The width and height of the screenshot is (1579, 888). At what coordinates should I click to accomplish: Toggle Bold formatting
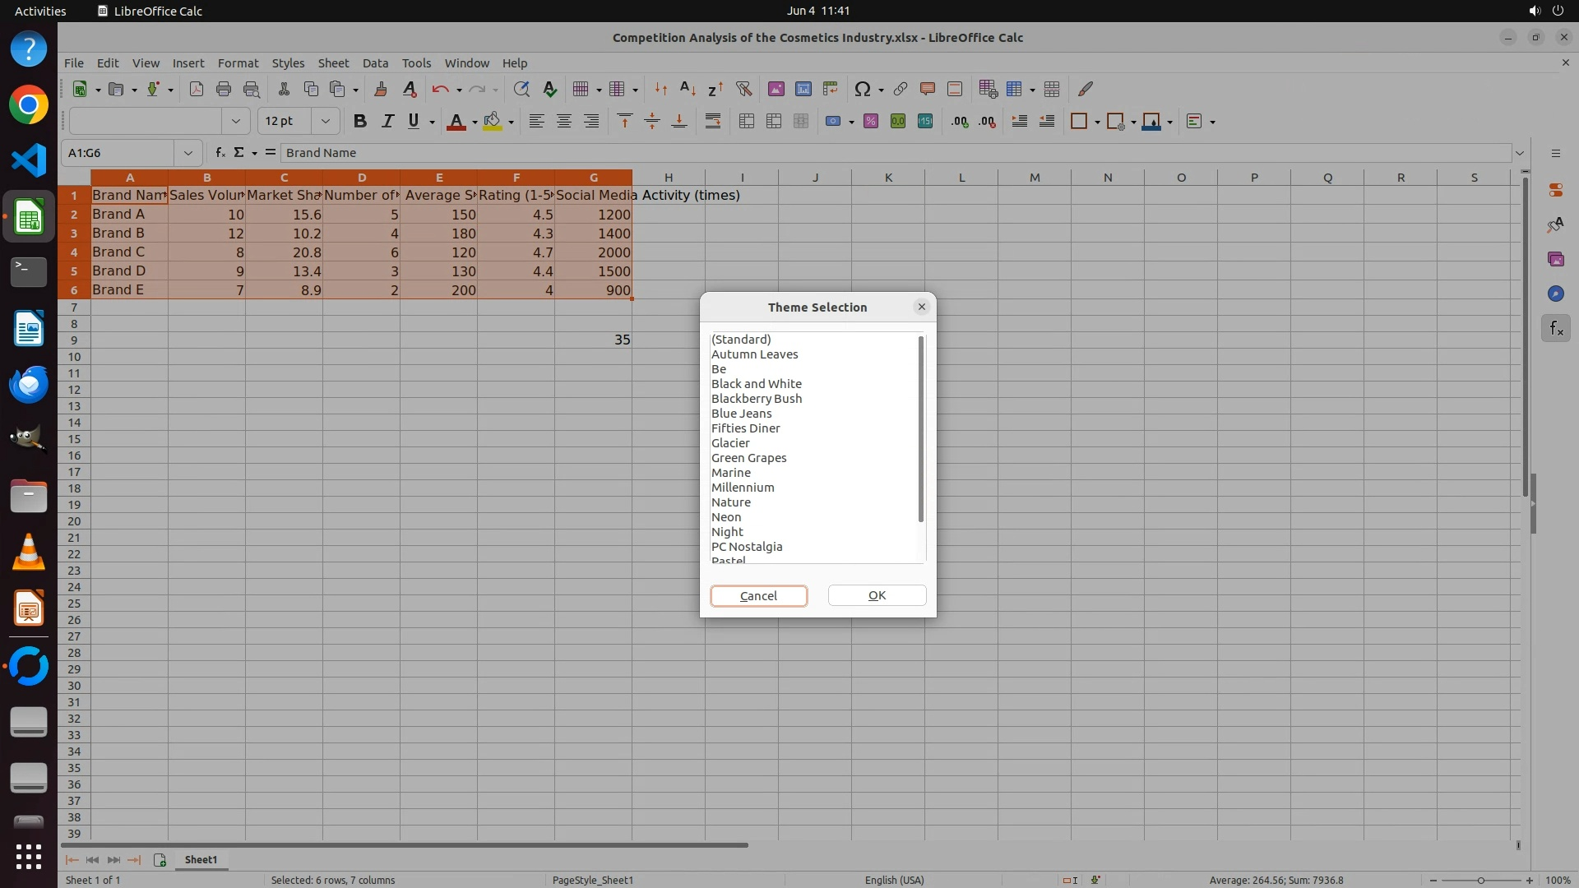tap(359, 122)
